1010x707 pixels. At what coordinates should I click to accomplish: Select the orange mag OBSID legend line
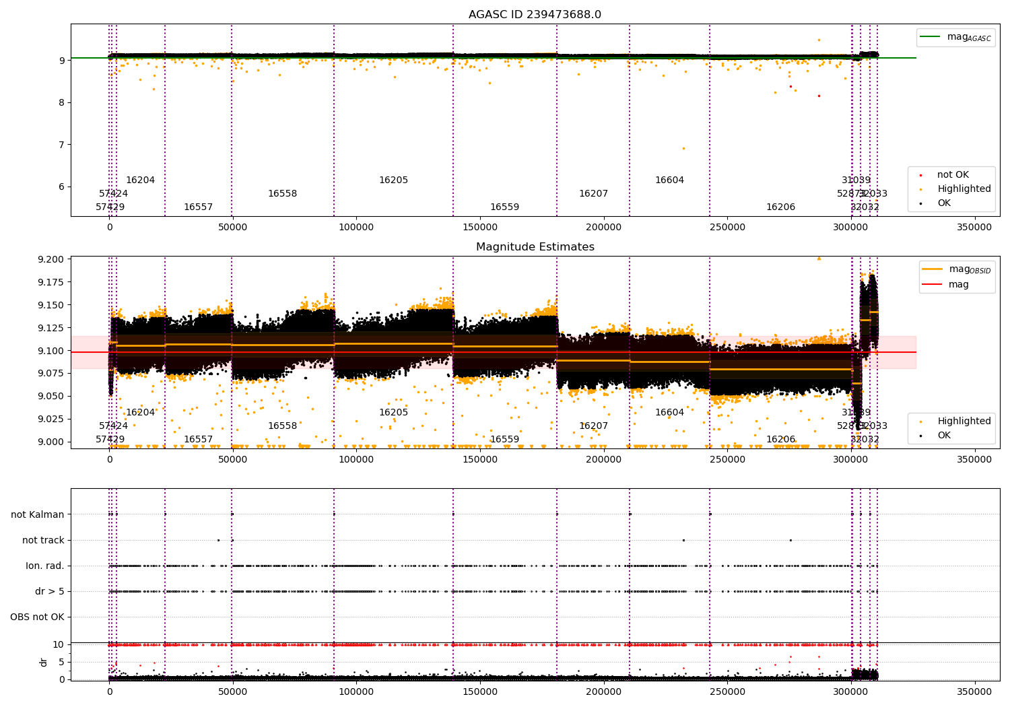tap(933, 269)
